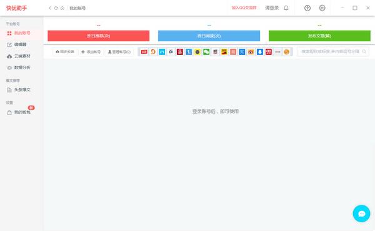This screenshot has width=375, height=231.
Task: Go back with the left arrow
Action: (x=50, y=8)
